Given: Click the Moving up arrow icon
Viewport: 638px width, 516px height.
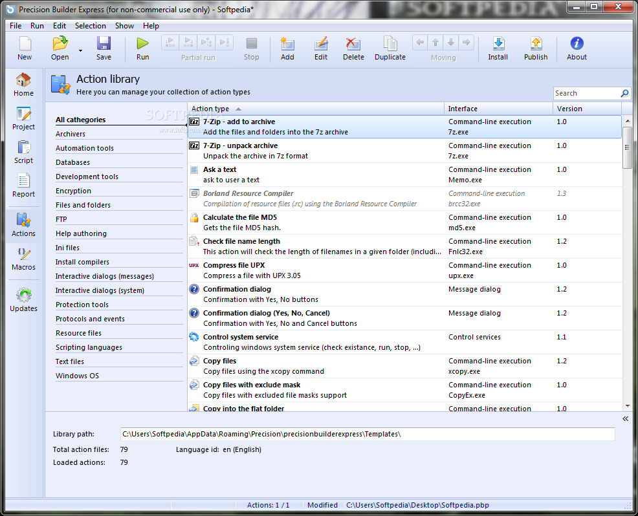Looking at the screenshot, I should pos(435,42).
